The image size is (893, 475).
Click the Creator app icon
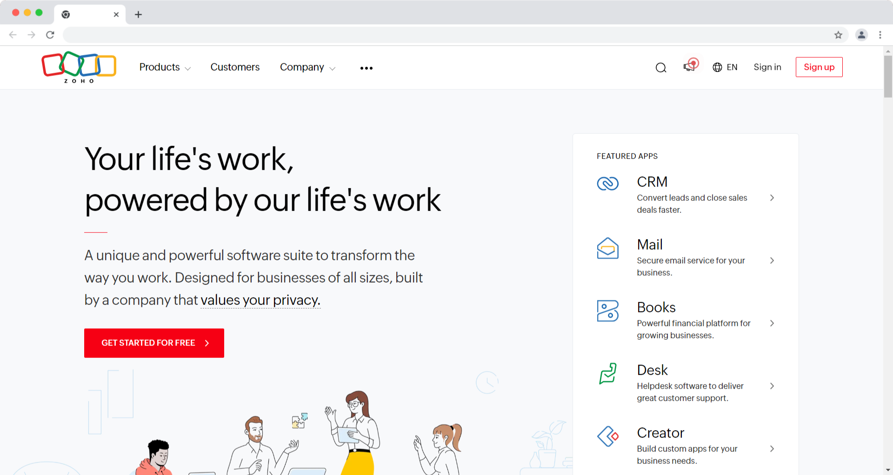pos(608,436)
